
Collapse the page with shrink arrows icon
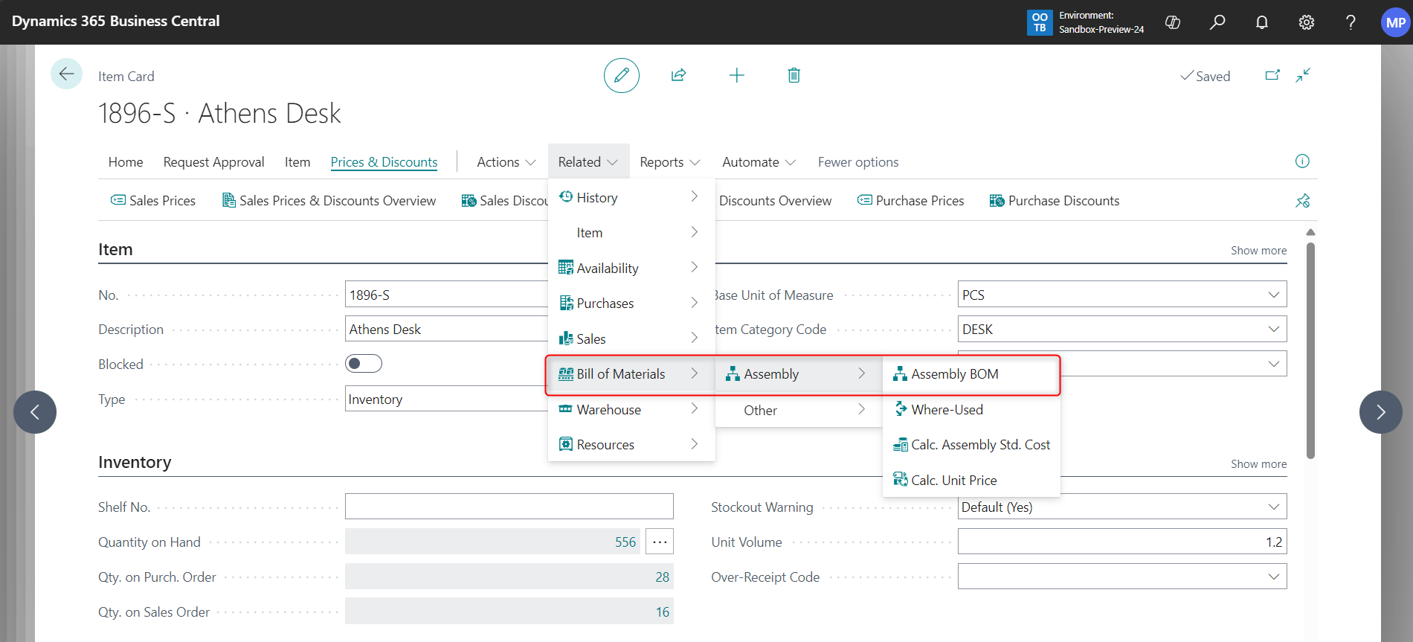[x=1303, y=75]
